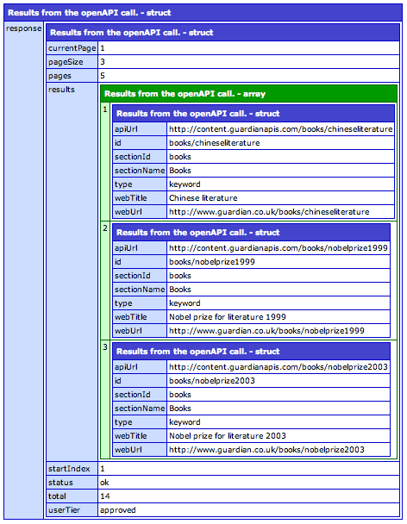The width and height of the screenshot is (407, 524).
Task: Click array index 3 cell
Action: pos(105,399)
